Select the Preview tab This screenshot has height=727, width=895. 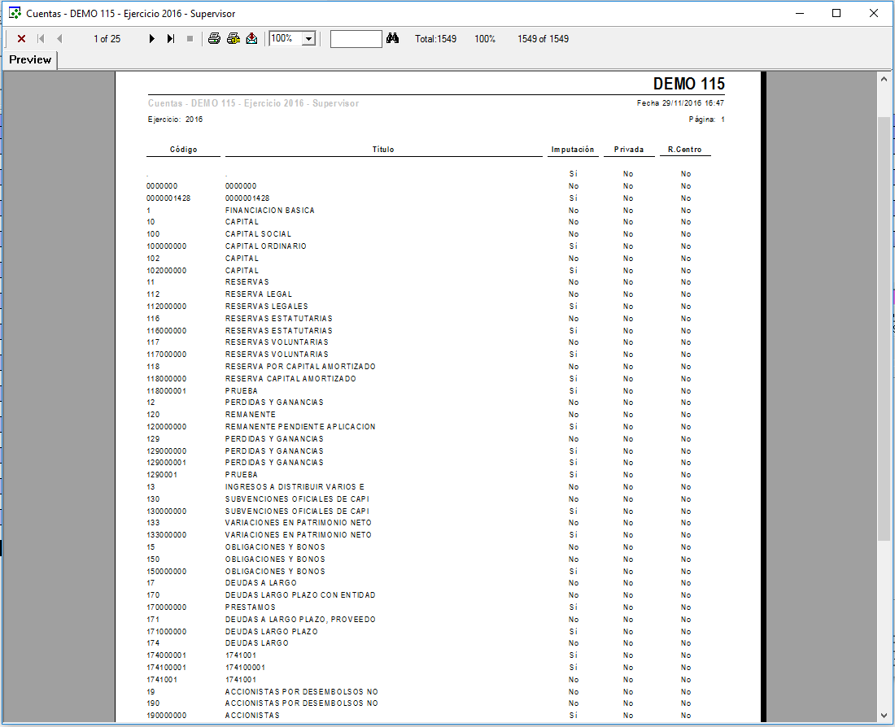(x=30, y=60)
